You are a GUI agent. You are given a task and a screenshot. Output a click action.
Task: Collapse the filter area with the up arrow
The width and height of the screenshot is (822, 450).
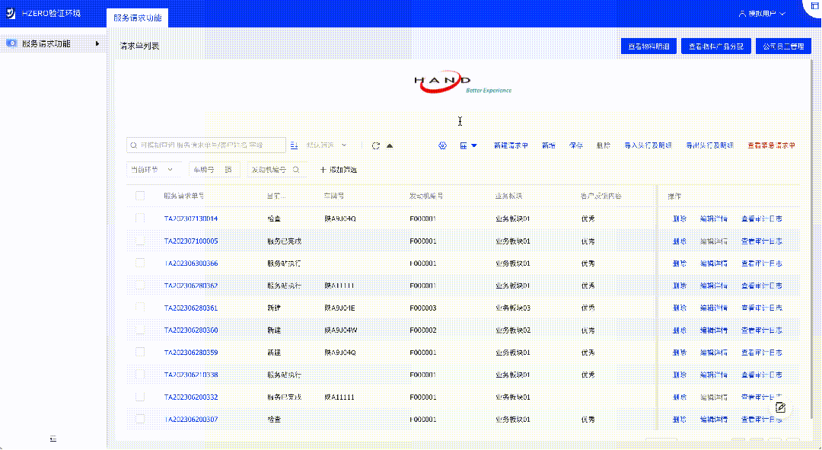tap(390, 145)
